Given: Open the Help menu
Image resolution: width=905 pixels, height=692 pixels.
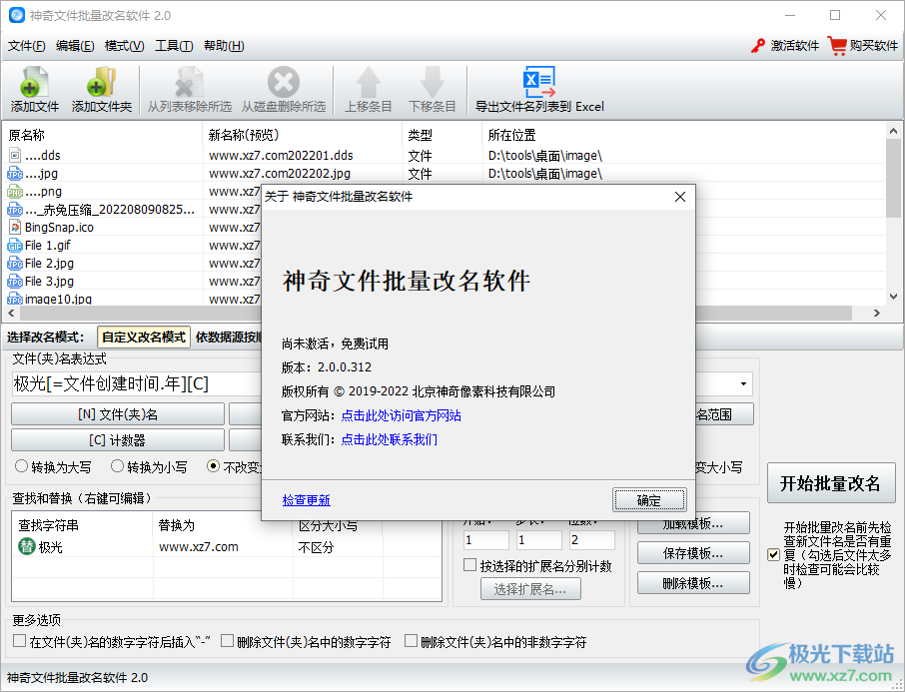Looking at the screenshot, I should pyautogui.click(x=224, y=46).
